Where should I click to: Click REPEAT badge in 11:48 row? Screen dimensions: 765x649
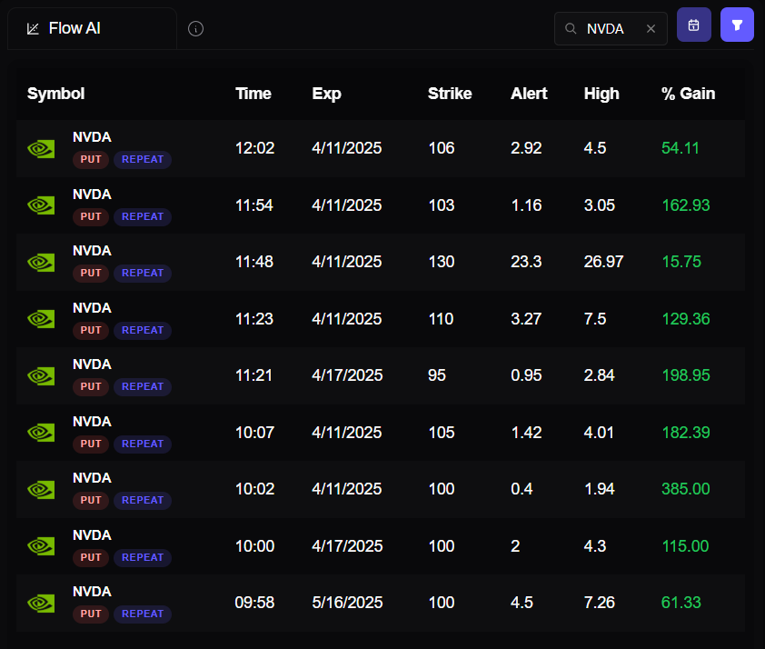click(143, 273)
